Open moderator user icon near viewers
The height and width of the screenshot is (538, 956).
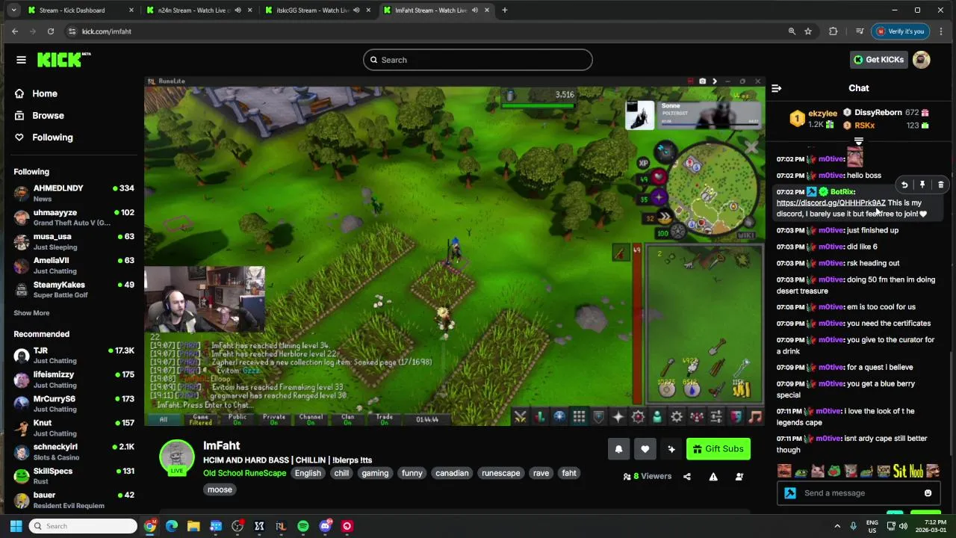(x=739, y=477)
